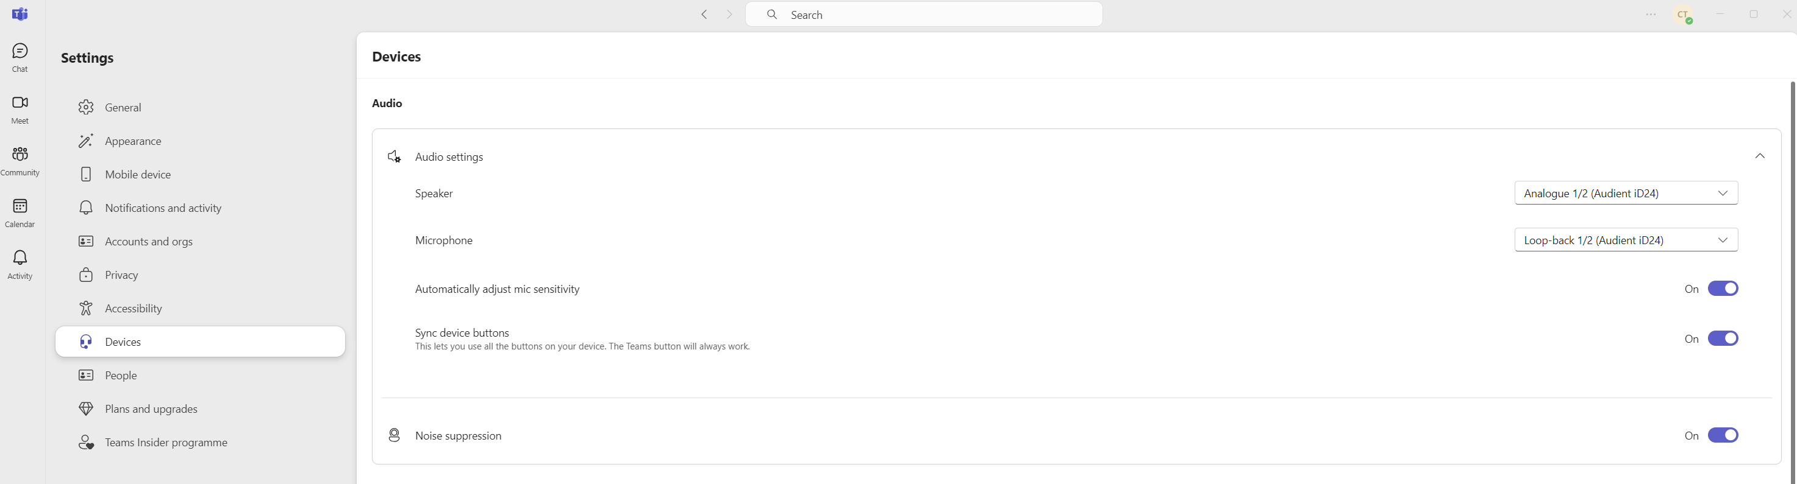Open the Microphone device dropdown
This screenshot has width=1797, height=484.
coord(1626,240)
